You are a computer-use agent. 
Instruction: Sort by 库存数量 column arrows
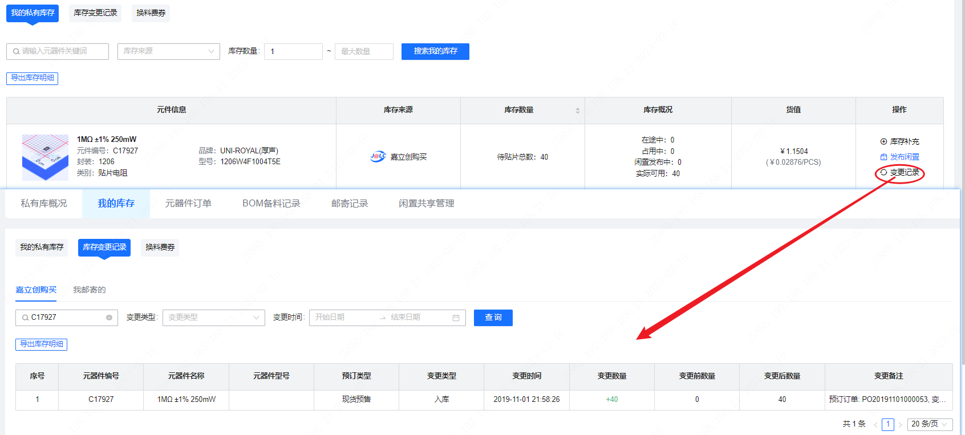(577, 111)
